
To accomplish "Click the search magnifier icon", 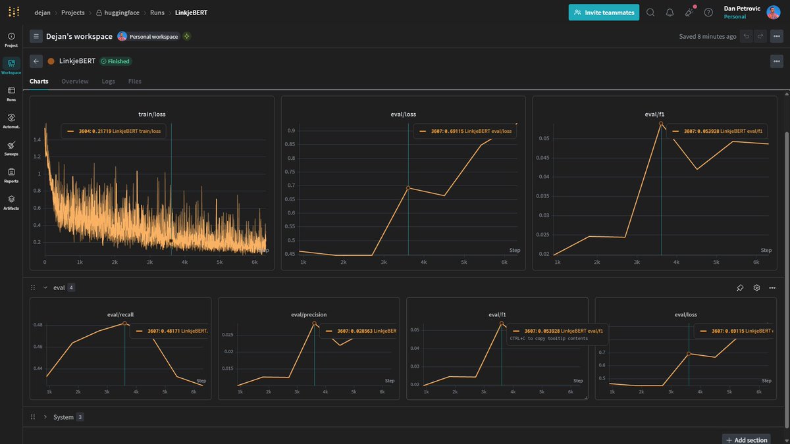I will coord(650,12).
